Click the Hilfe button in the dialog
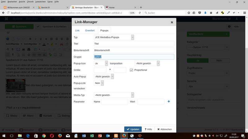 [x=148, y=129]
